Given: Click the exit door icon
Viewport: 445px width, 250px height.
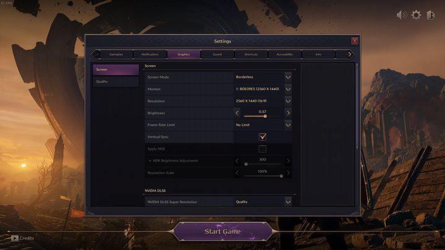Looking at the screenshot, I should coord(431,15).
